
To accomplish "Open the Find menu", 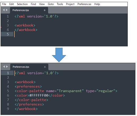I will click(33, 4).
